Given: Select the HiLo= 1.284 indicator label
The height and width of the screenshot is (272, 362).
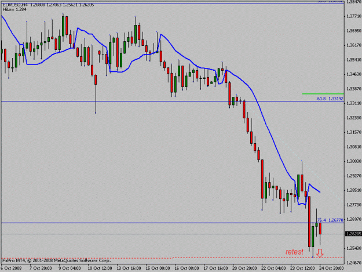Looking at the screenshot, I should pos(14,10).
